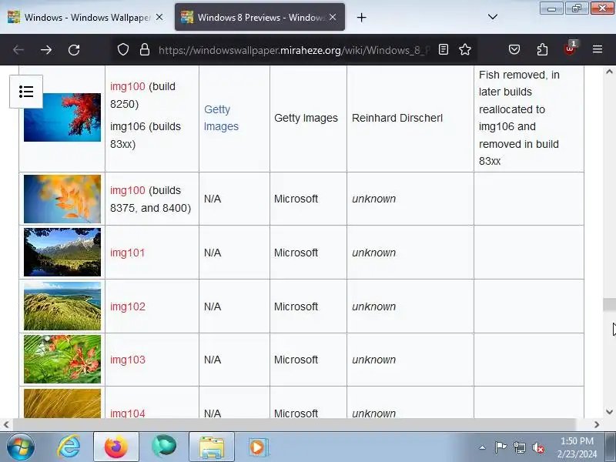Launch Internet Explorer from taskbar
The height and width of the screenshot is (462, 616).
coord(69,447)
